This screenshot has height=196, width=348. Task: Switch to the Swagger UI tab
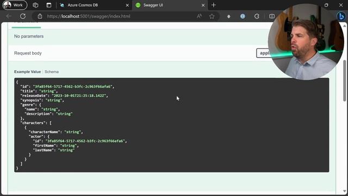point(153,5)
